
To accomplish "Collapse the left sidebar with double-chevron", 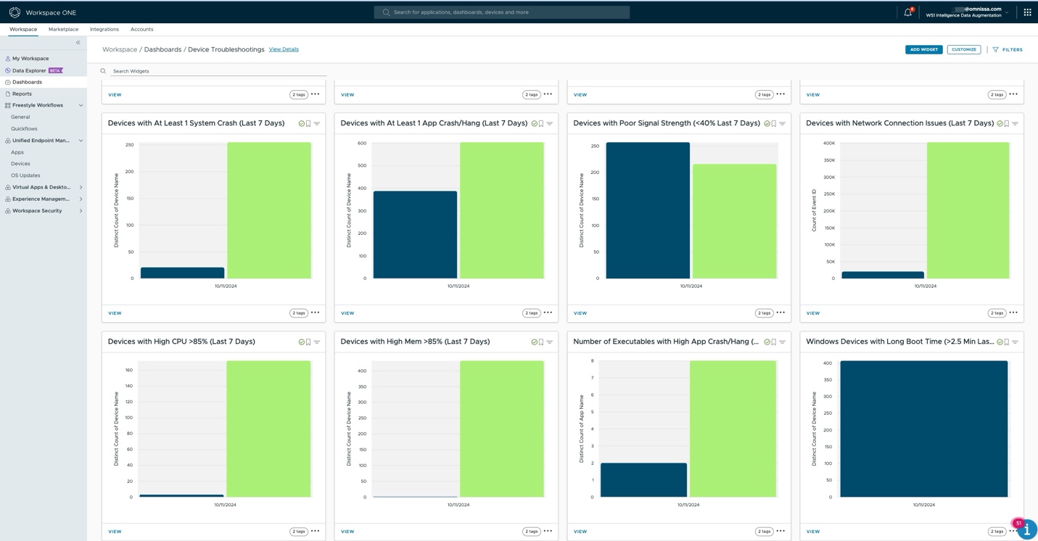I will pos(78,43).
